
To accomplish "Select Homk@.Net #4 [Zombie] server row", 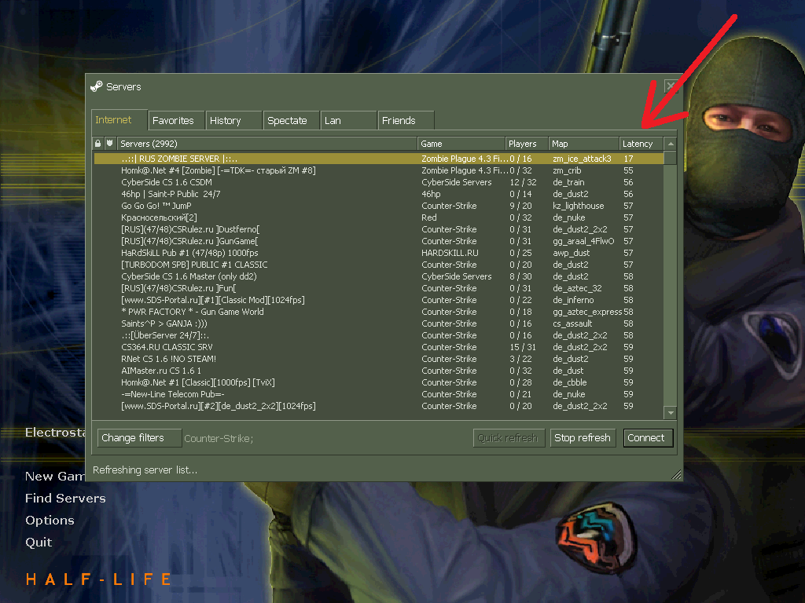I will tap(379, 170).
